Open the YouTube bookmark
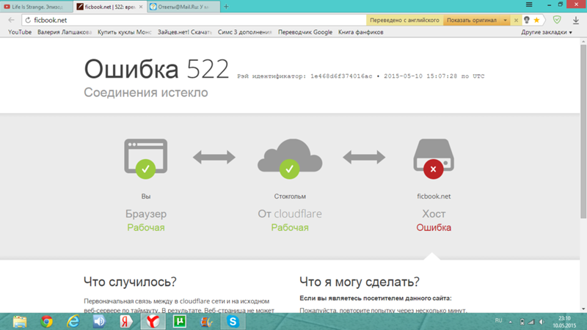Viewport: 587px width, 330px height. (20, 32)
